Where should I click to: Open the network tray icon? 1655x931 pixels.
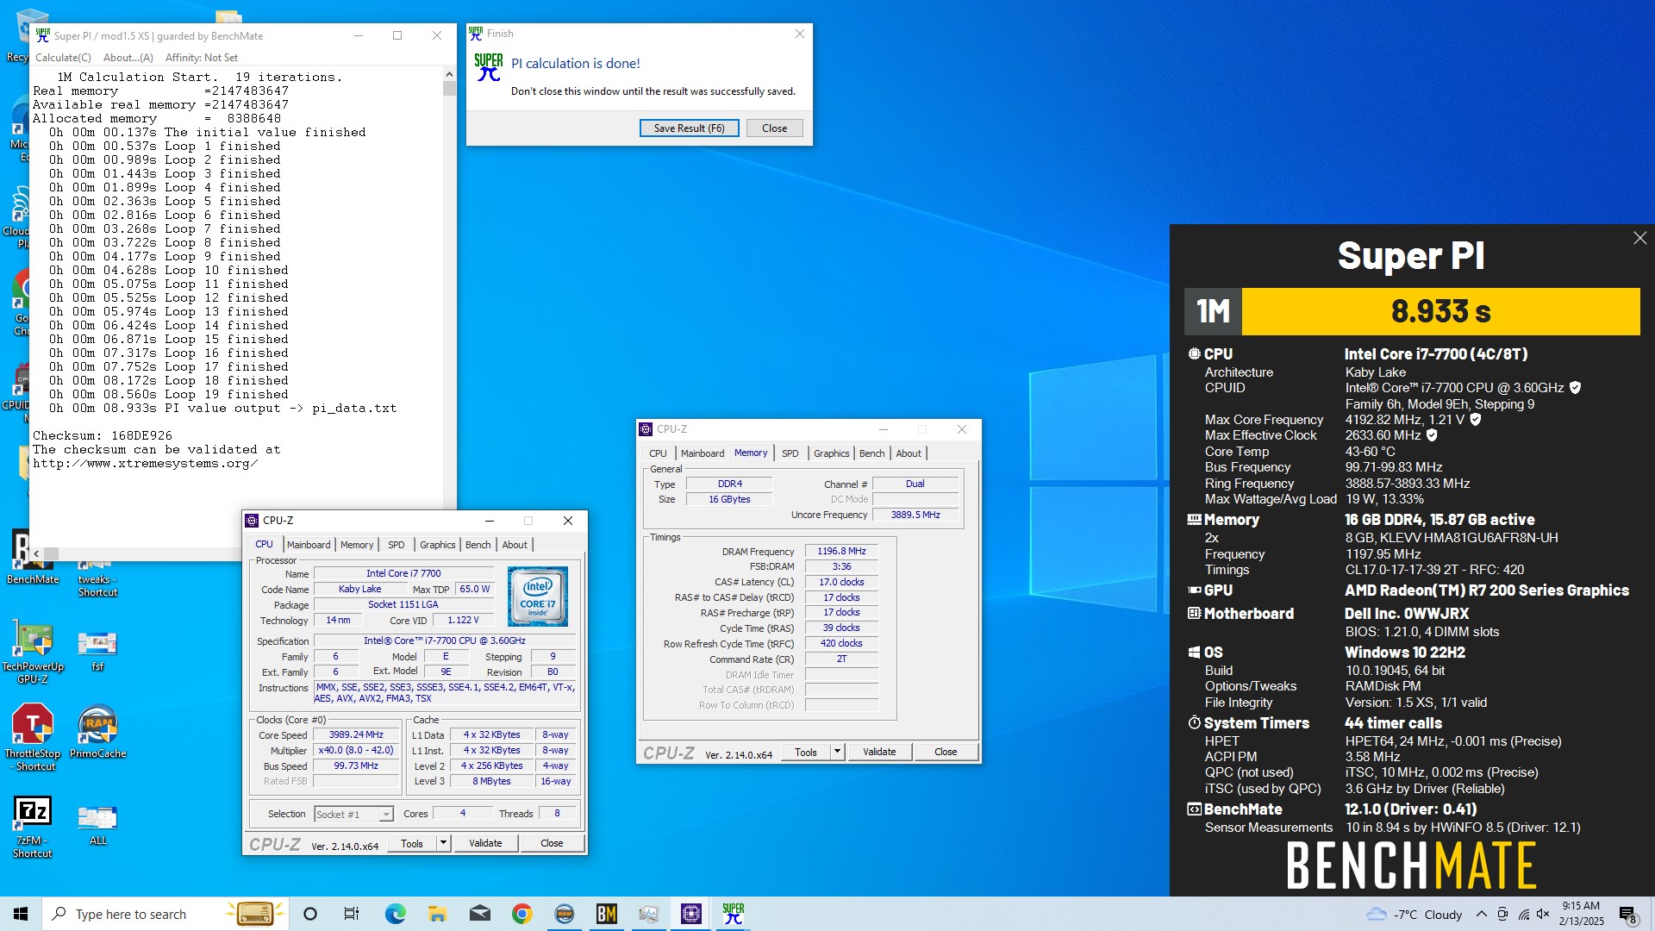[x=1523, y=914]
